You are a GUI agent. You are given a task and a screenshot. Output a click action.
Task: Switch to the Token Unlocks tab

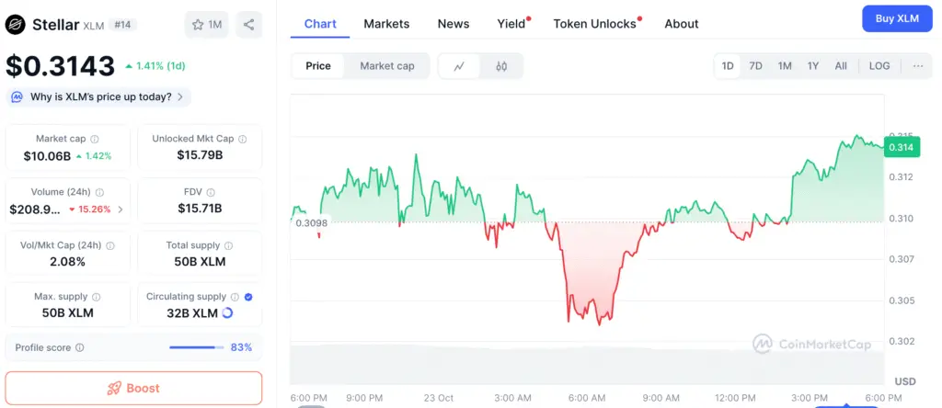pyautogui.click(x=595, y=24)
